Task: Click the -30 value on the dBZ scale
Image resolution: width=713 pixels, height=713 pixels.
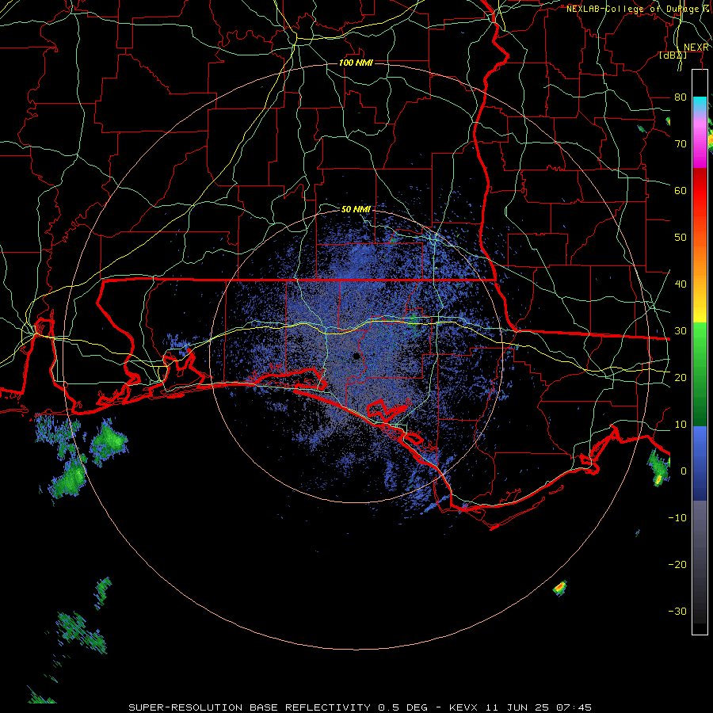Action: pyautogui.click(x=677, y=612)
